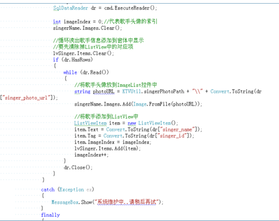The height and width of the screenshot is (221, 279).
Task: Click the dr.Close() statement
Action: point(78,167)
